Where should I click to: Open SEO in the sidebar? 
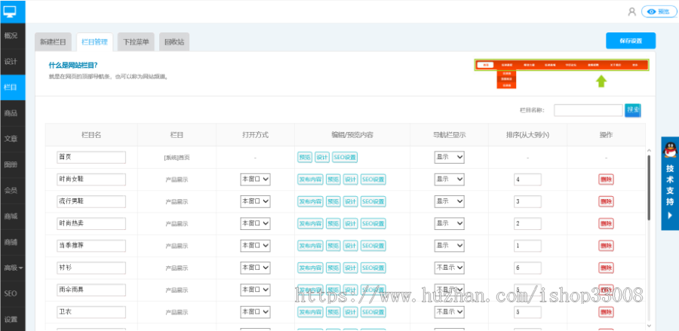[11, 293]
